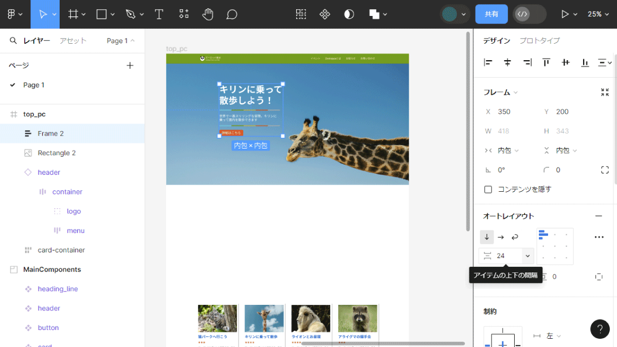Viewport: 617px width, 347px height.
Task: Search layers with the magnifier icon
Action: point(13,41)
